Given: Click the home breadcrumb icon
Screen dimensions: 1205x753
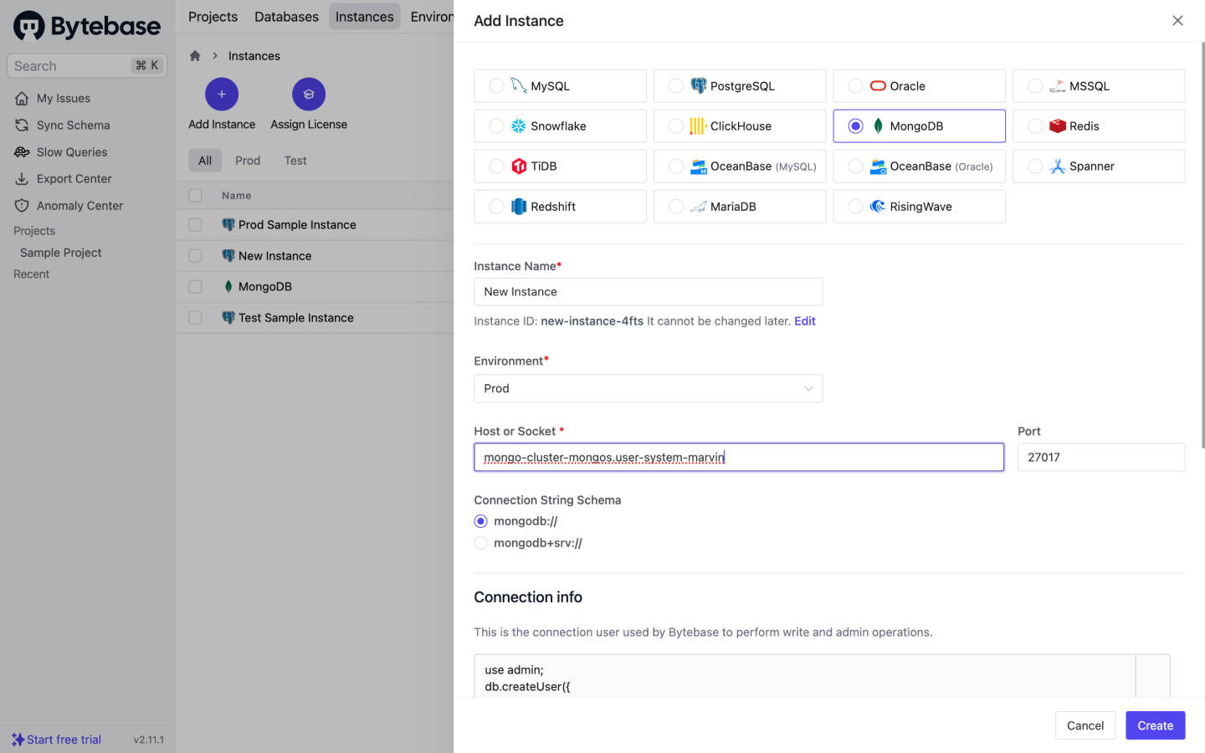Looking at the screenshot, I should click(195, 56).
